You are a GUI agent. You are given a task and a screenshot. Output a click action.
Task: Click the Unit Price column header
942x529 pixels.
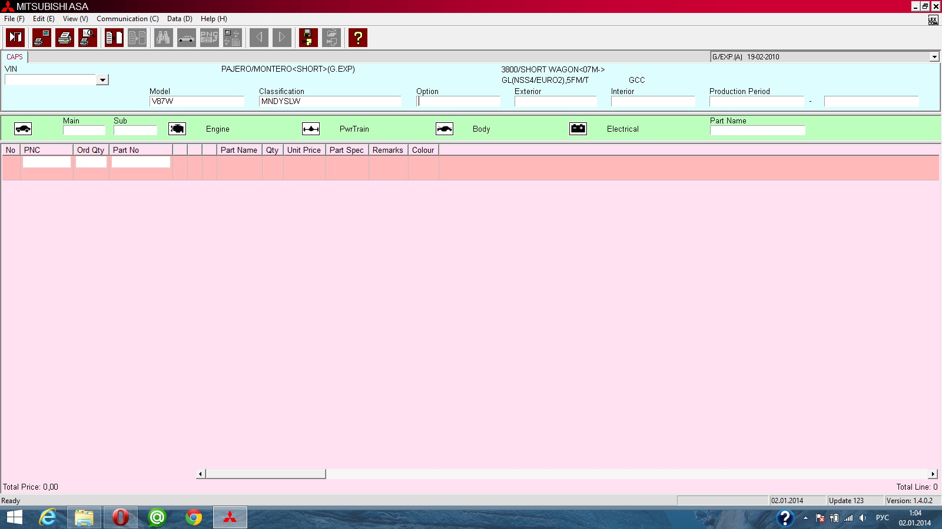[x=304, y=150]
